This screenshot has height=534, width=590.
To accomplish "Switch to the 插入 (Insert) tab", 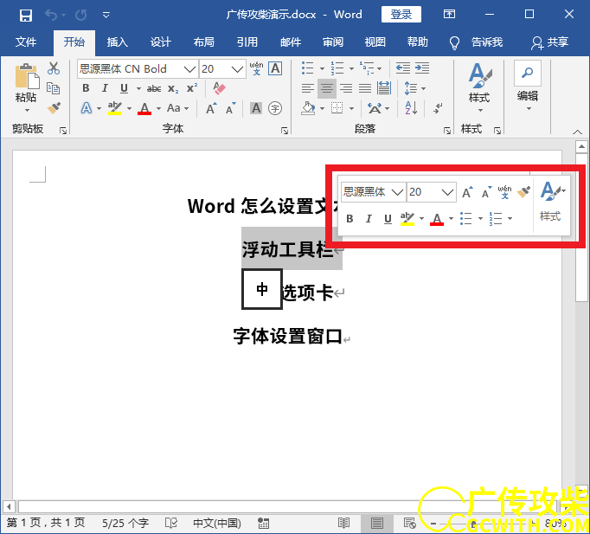I will [x=118, y=42].
